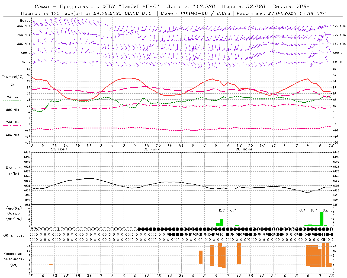
Task: Select the "Модель COSMO-RU / 6.6км" text
Action: pyautogui.click(x=195, y=13)
